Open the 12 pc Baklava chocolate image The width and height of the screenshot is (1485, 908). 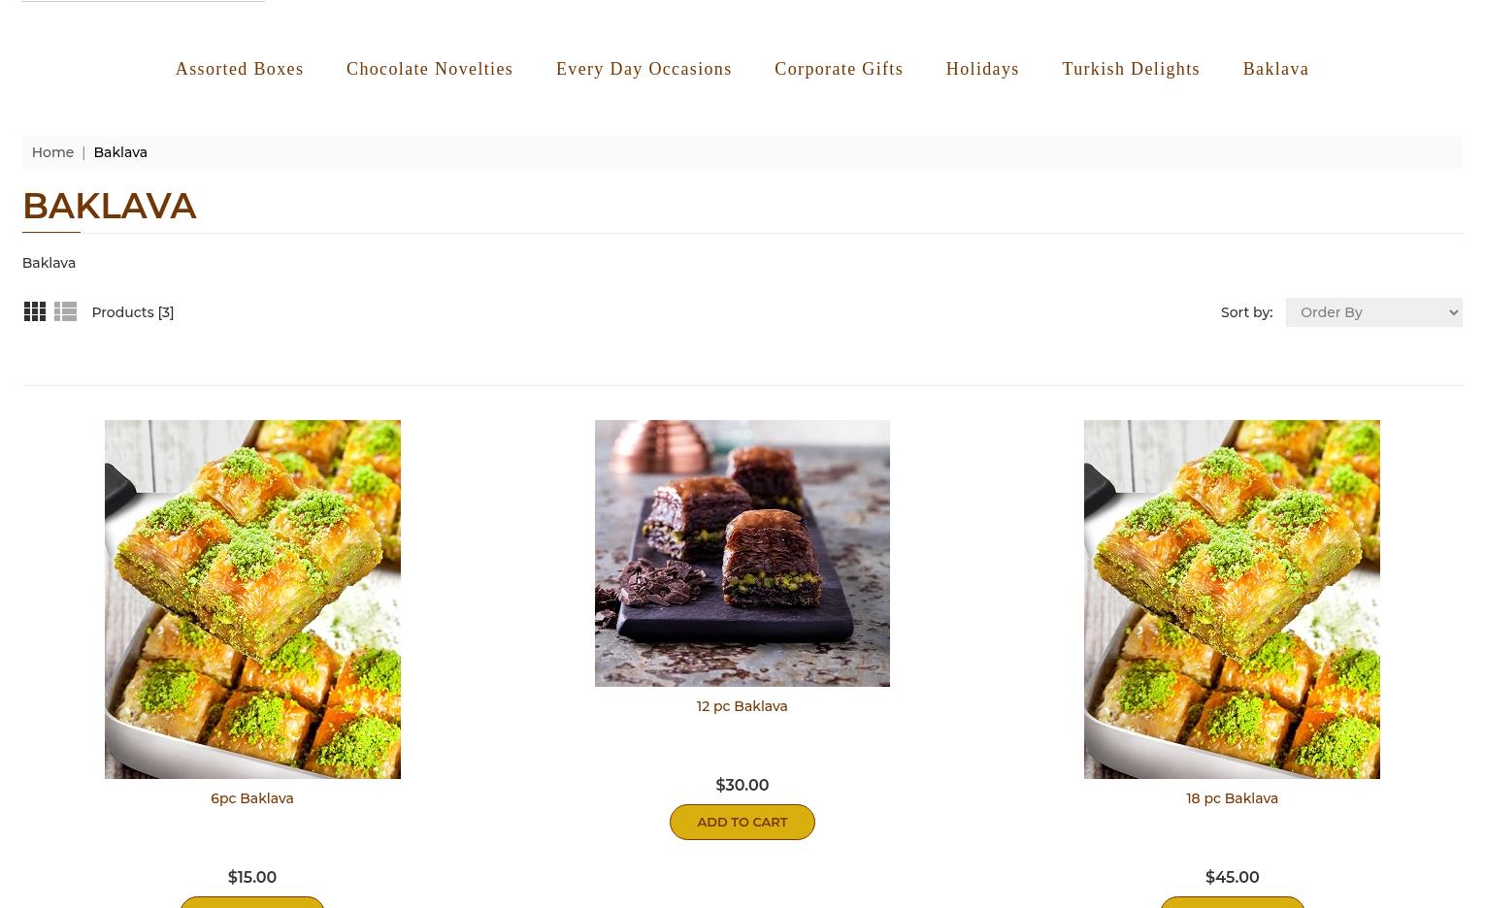click(x=742, y=553)
